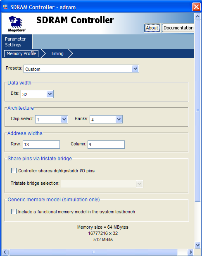Click the disabled Tristate bridge selection dropdown
This screenshot has width=202, height=256.
[x=102, y=184]
